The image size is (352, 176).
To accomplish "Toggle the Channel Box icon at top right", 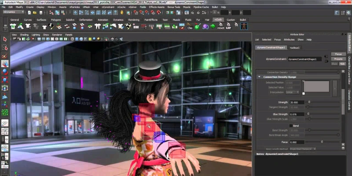I will 348,13.
